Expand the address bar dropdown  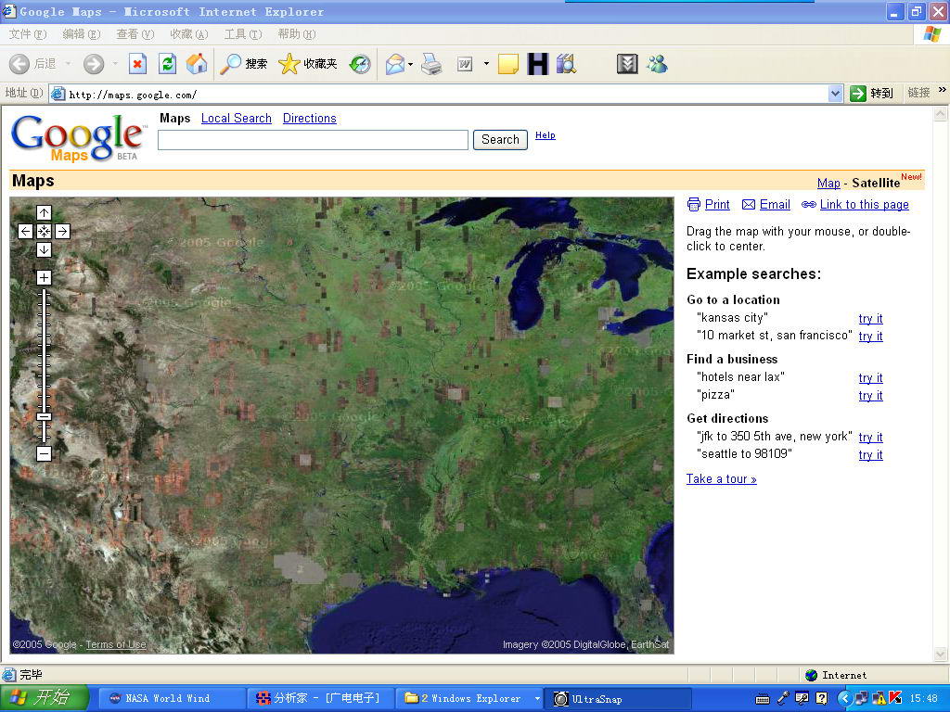click(835, 94)
